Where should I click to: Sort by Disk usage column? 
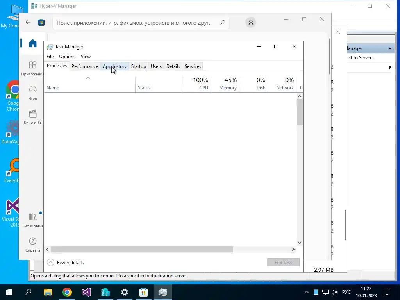pyautogui.click(x=254, y=84)
